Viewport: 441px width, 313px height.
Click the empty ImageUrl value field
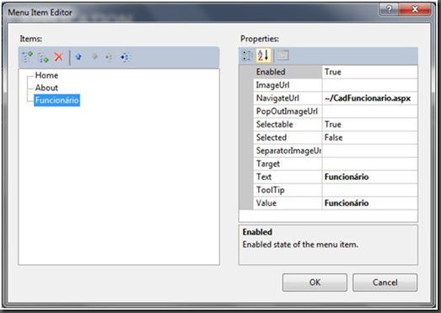(369, 85)
